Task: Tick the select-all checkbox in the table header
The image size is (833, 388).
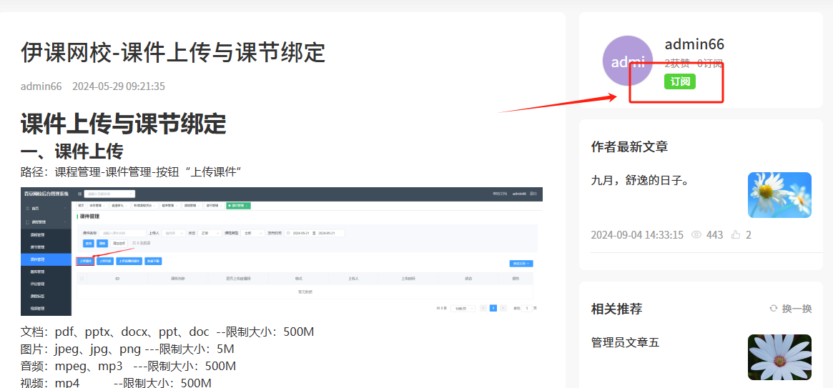Action: [x=83, y=279]
